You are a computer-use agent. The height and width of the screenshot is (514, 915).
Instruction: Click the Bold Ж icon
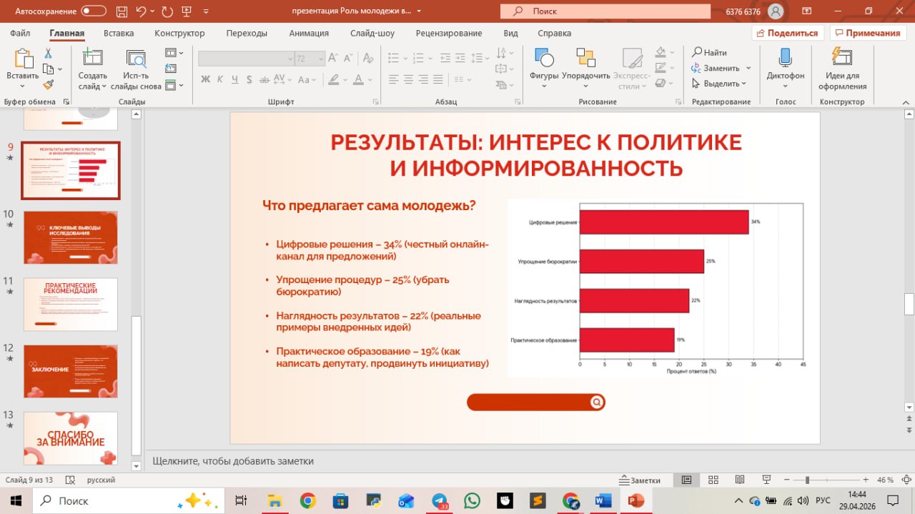click(205, 79)
